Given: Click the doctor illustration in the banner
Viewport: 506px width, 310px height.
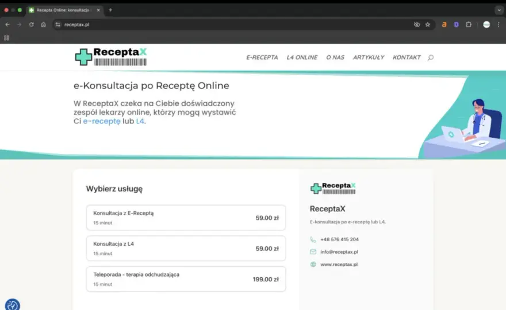Looking at the screenshot, I should [x=465, y=128].
